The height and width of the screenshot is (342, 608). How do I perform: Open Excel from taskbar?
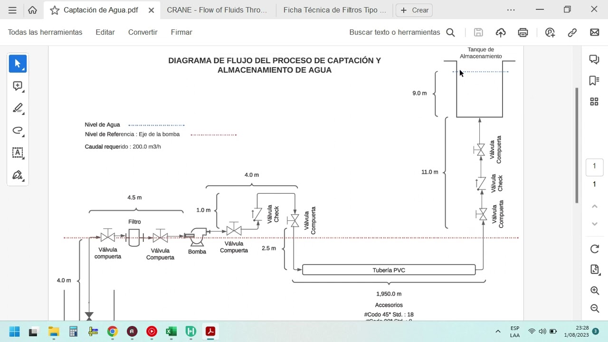pyautogui.click(x=171, y=332)
